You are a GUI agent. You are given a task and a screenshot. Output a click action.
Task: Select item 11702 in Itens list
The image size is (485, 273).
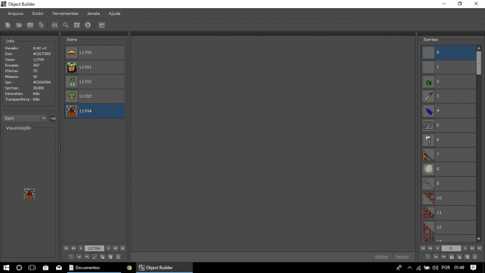[x=95, y=81]
